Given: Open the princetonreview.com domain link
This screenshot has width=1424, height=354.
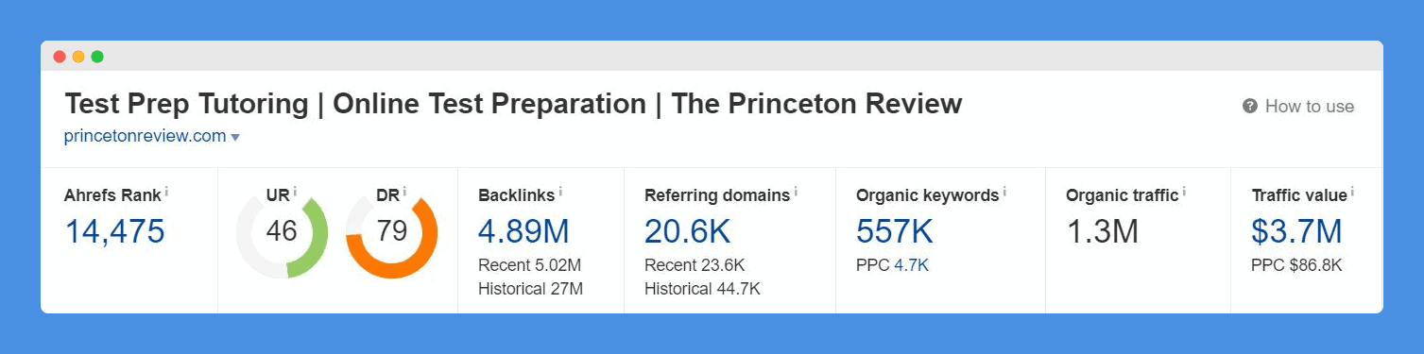Looking at the screenshot, I should coord(145,136).
